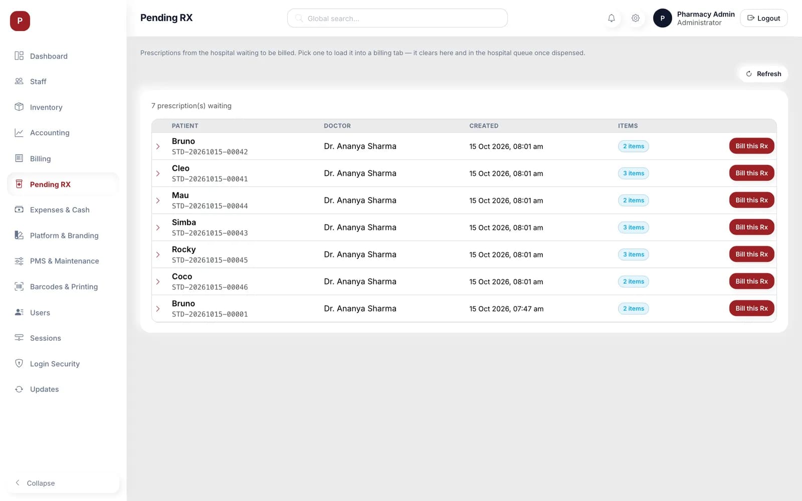Click the Inventory box icon
Screen dimensions: 802x501
[x=19, y=107]
